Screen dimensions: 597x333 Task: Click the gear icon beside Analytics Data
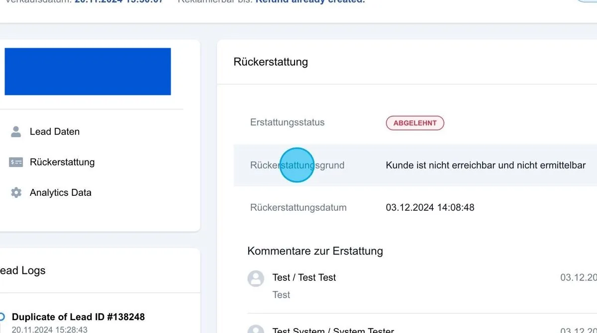16,192
